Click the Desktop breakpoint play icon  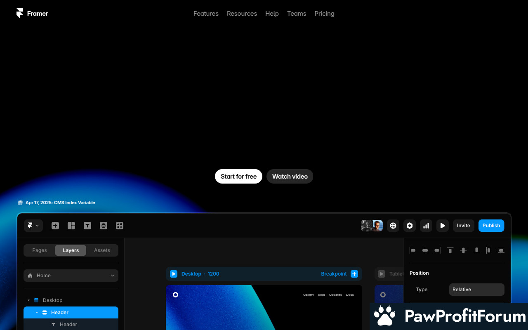pyautogui.click(x=174, y=274)
